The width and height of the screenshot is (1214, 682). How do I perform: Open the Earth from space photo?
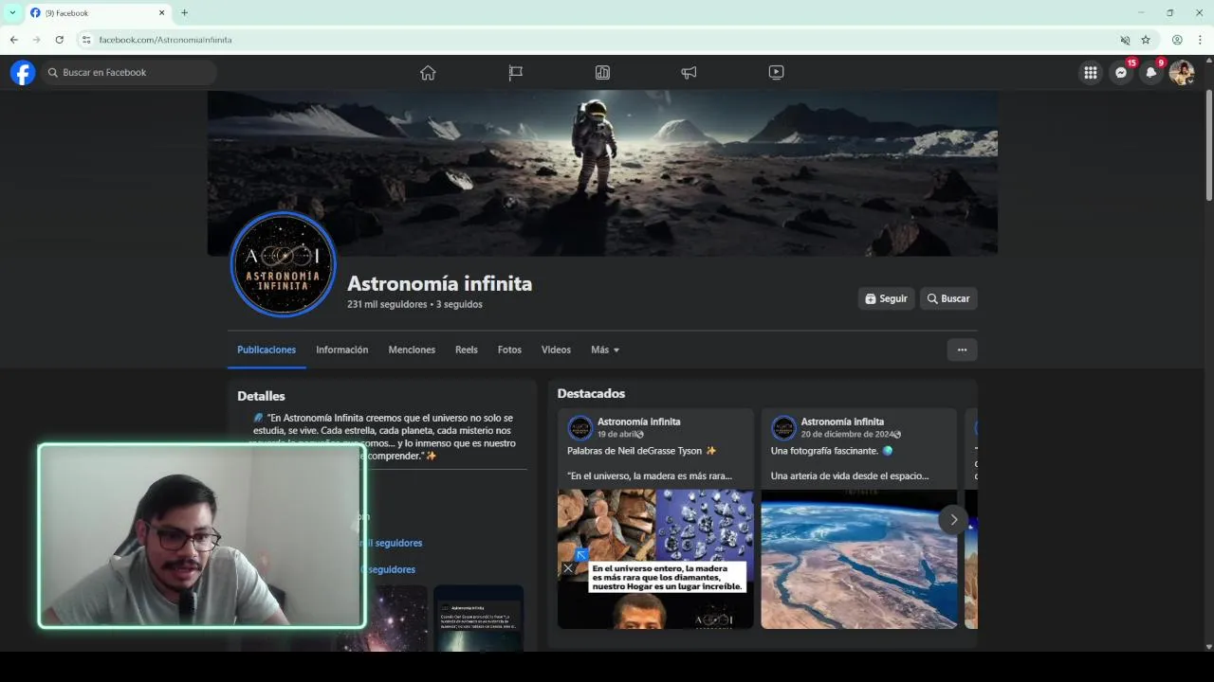point(859,559)
